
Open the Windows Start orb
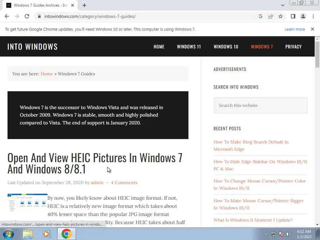tap(8, 234)
